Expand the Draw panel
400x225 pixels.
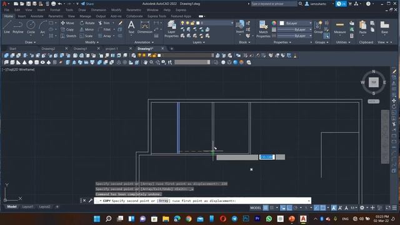pyautogui.click(x=31, y=42)
